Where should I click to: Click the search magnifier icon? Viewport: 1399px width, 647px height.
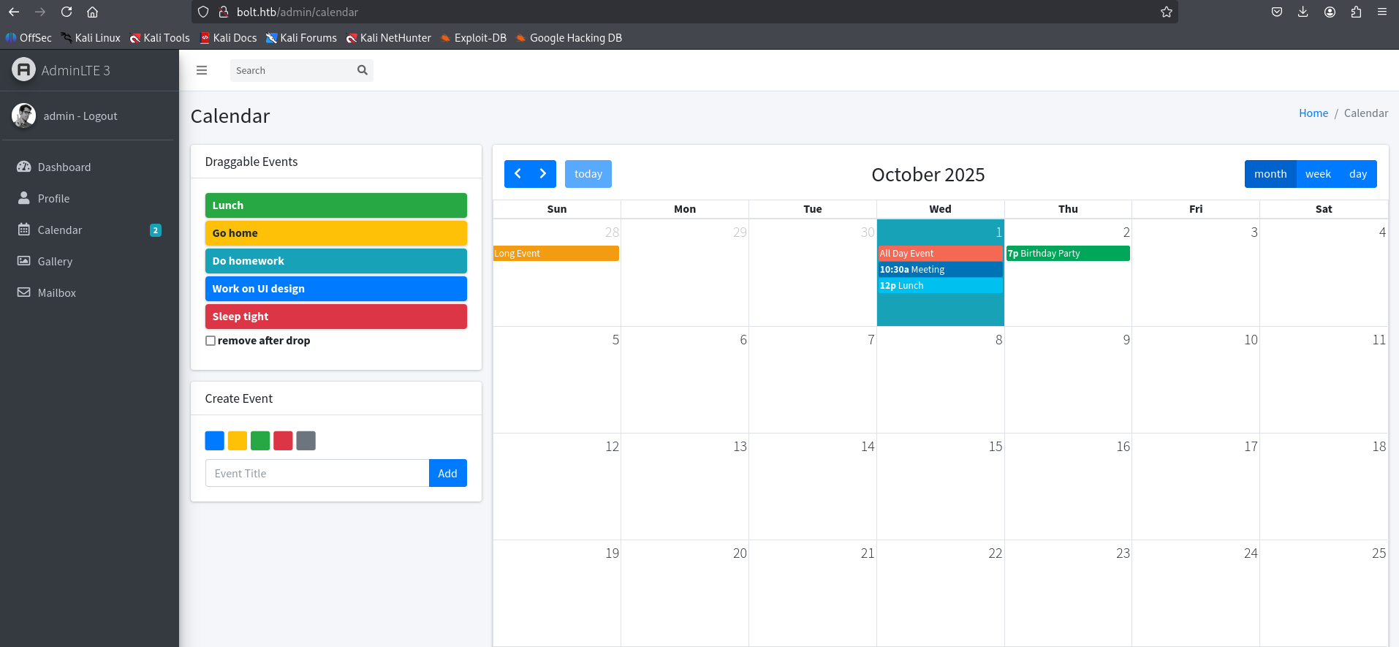click(362, 70)
